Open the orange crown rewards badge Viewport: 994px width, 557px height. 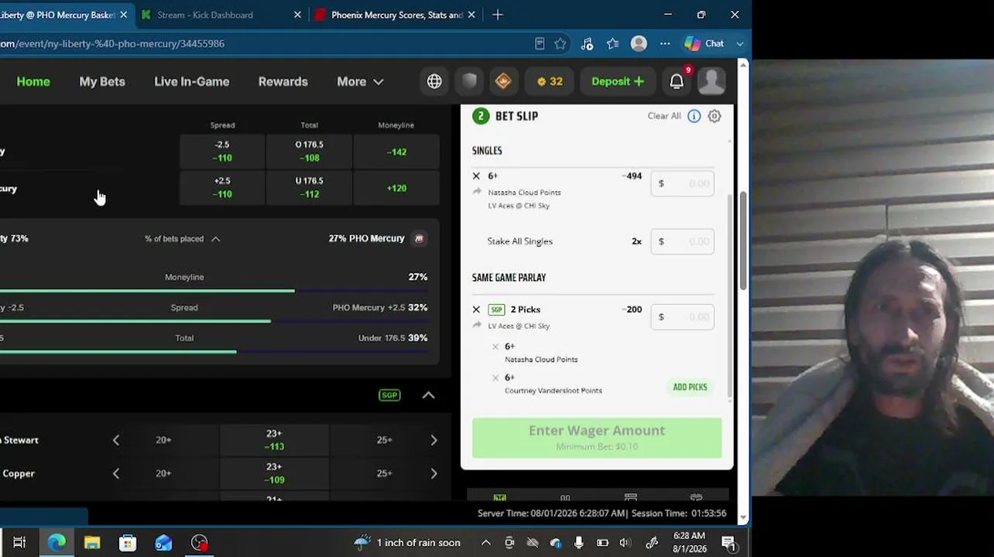coord(503,81)
